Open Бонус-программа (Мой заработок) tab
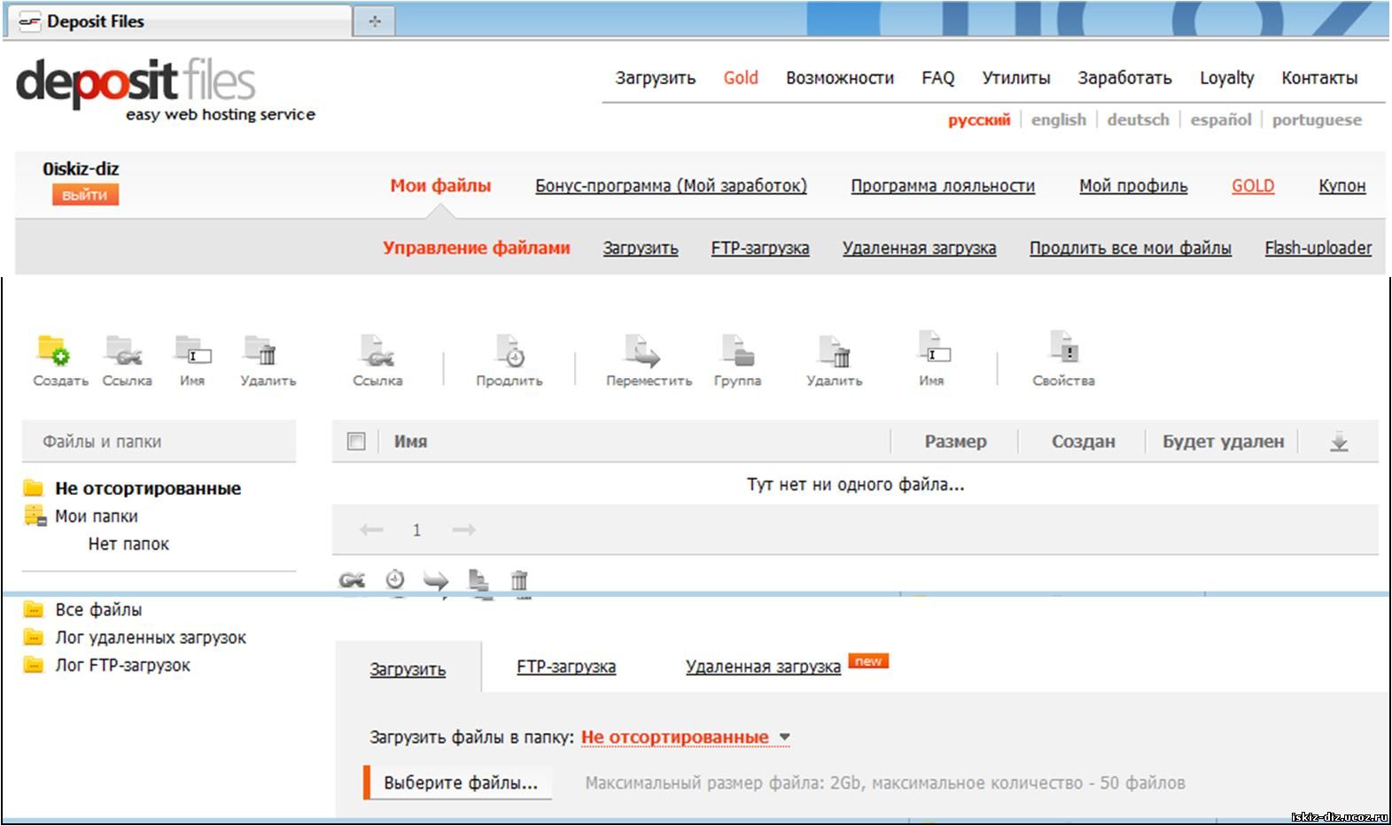1392x826 pixels. (671, 186)
